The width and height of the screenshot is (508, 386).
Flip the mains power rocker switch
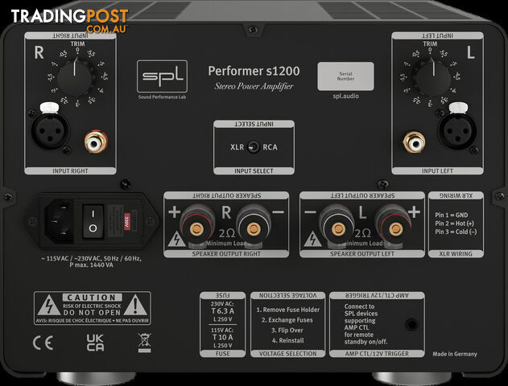click(93, 221)
